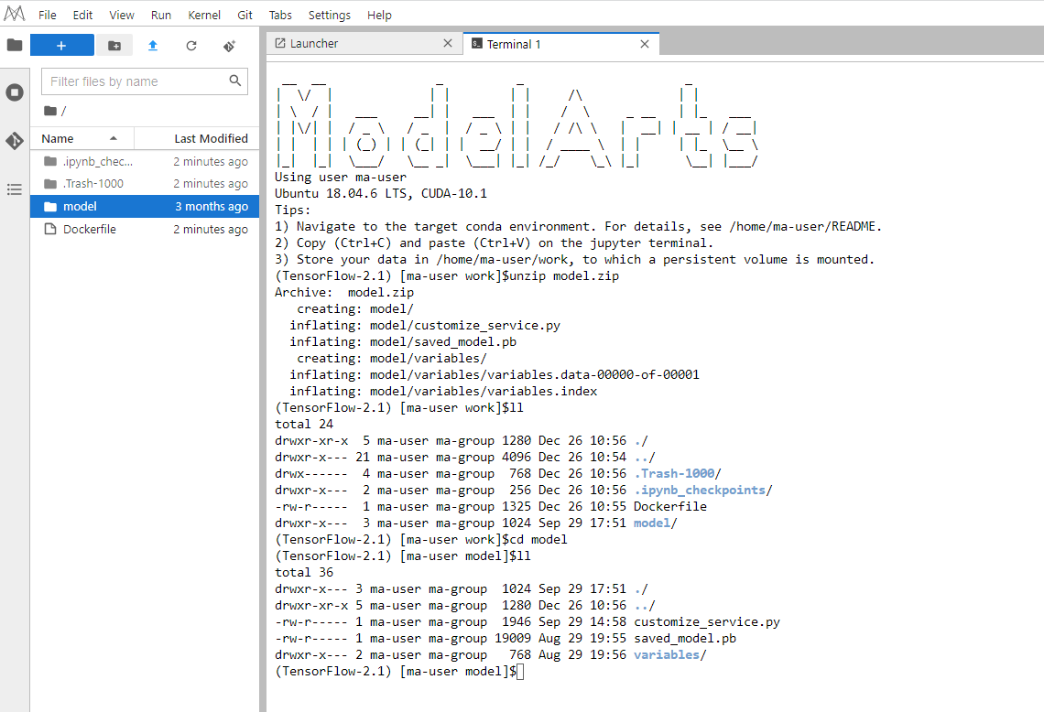Click the Git clone repository icon

click(x=230, y=45)
